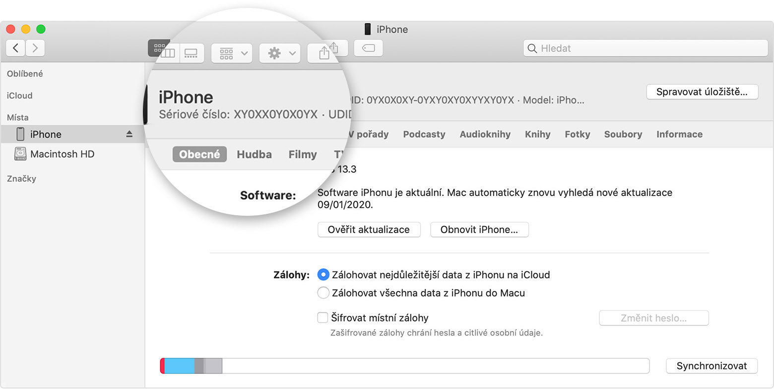Open the Podcasty tab
The image size is (774, 389).
click(x=424, y=134)
